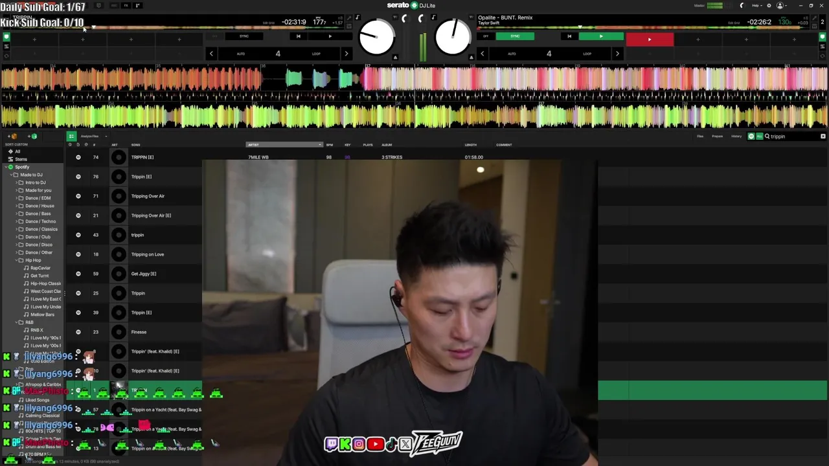This screenshot has height=466, width=829.
Task: Collapse the Spotify tree node
Action: 6,167
